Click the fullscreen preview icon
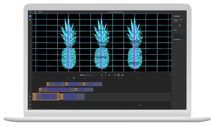The image size is (213, 126). point(115,75)
